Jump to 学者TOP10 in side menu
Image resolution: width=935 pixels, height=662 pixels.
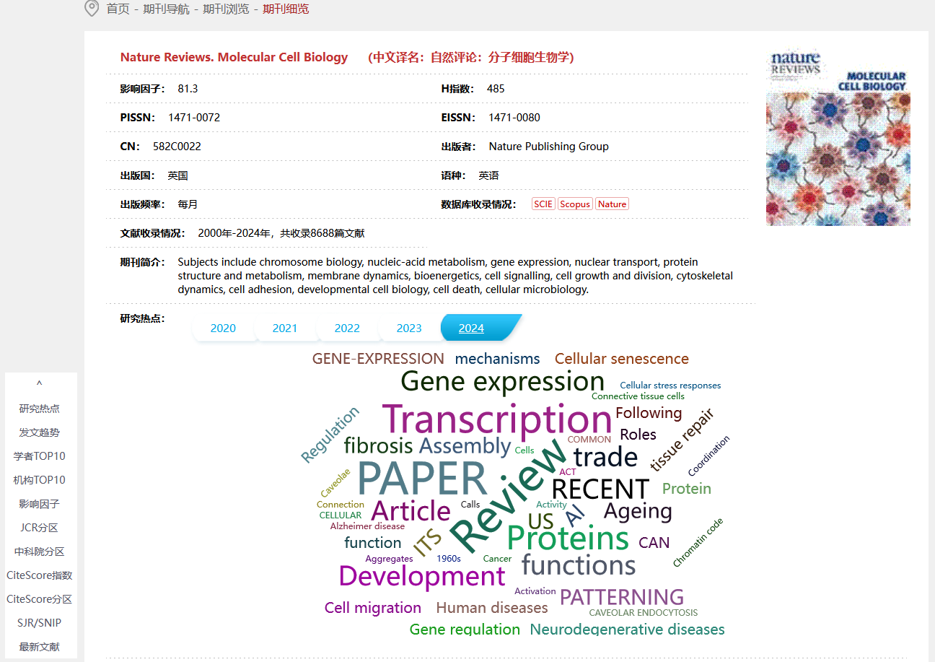(40, 456)
